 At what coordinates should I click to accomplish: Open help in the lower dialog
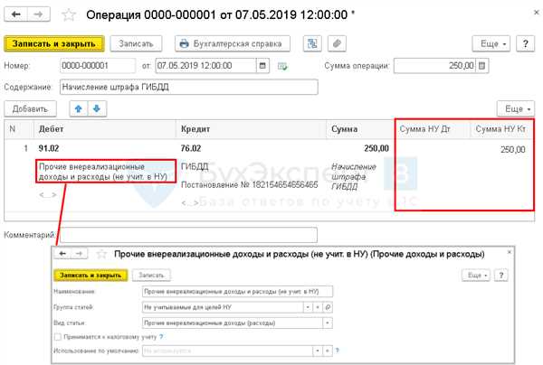coord(500,276)
